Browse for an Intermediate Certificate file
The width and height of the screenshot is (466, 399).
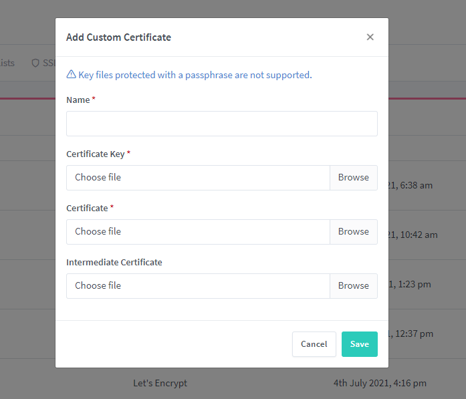tap(354, 286)
